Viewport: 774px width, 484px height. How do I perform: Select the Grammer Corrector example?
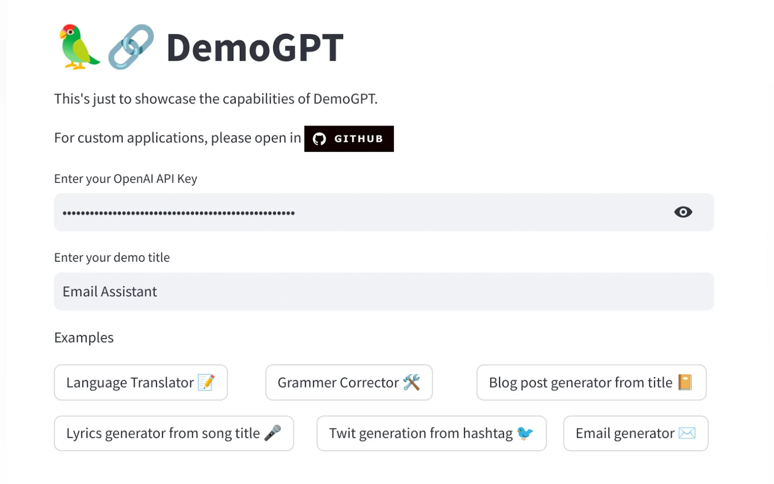point(348,382)
